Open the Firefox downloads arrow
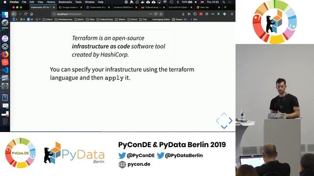The height and width of the screenshot is (176, 314). 183,14
